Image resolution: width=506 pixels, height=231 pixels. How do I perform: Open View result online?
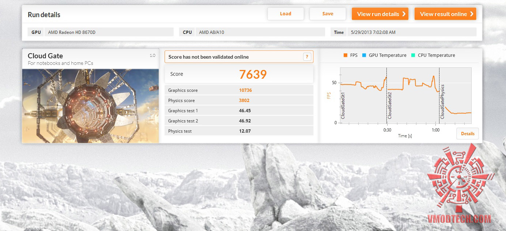point(445,14)
